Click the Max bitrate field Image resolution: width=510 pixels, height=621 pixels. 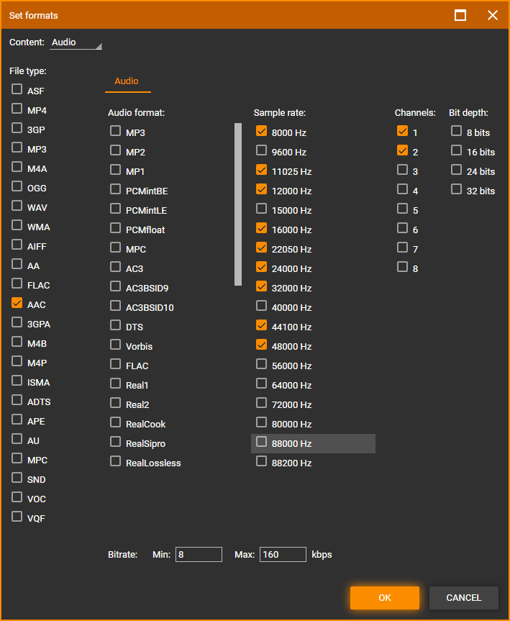point(283,555)
